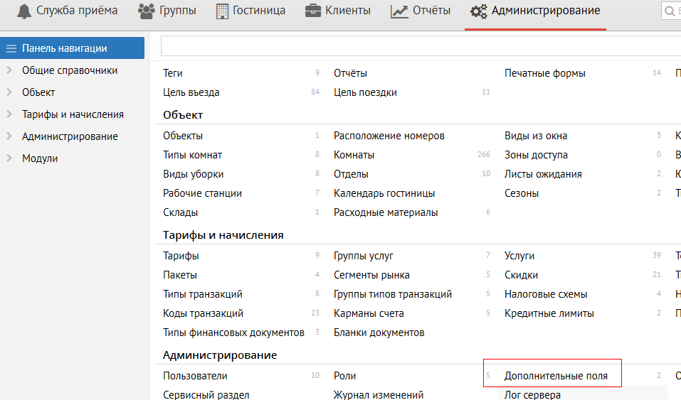
Task: Expand the Тарифы и начисления node
Action: point(9,114)
